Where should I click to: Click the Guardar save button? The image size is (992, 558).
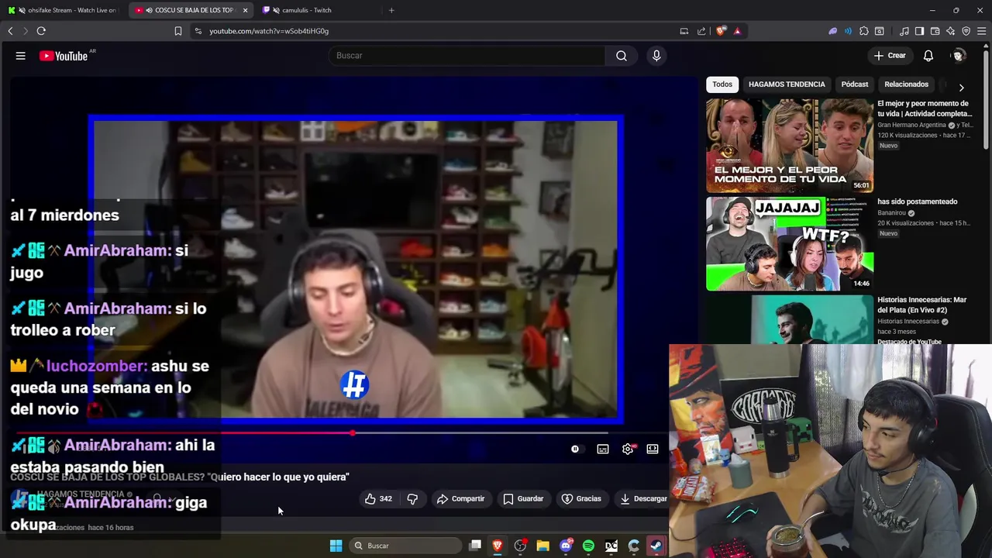click(x=523, y=499)
